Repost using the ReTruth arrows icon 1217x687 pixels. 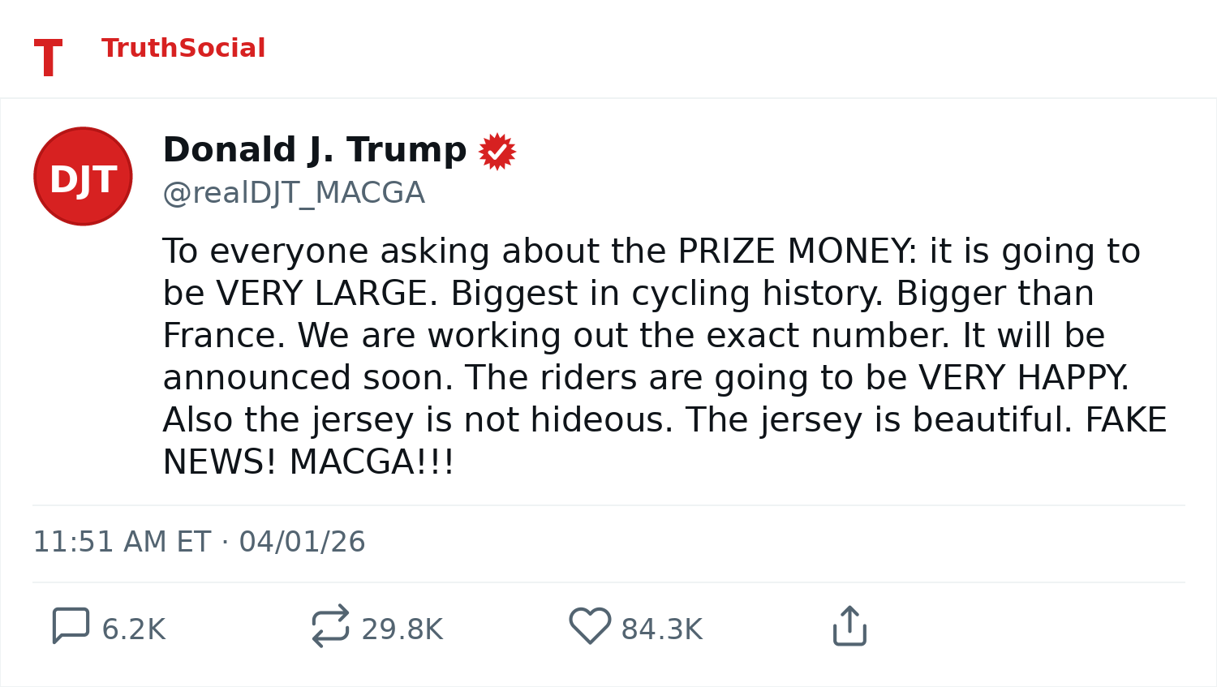330,626
